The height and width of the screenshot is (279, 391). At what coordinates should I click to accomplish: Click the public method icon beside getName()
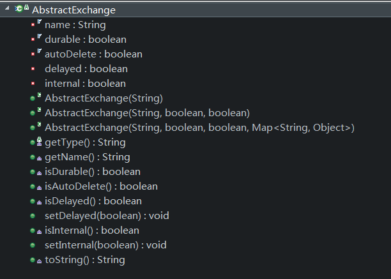pyautogui.click(x=33, y=157)
